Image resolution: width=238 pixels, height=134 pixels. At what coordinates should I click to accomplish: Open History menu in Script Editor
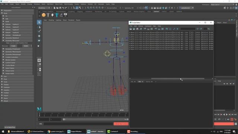(x=141, y=26)
